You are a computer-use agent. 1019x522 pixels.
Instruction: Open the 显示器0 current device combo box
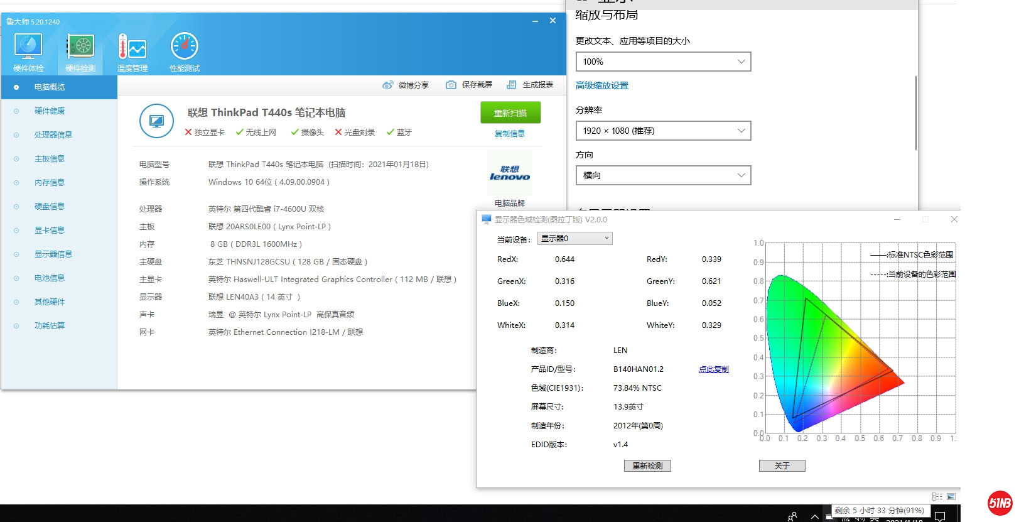(x=574, y=239)
